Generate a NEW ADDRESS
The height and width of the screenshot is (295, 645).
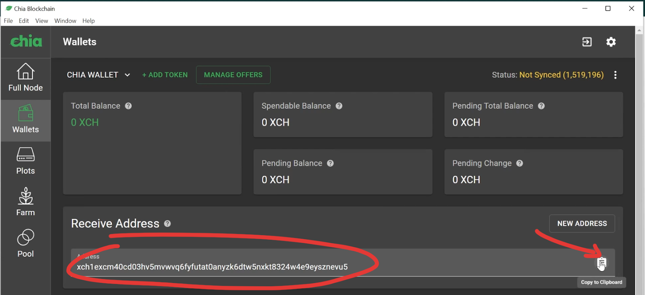tap(582, 224)
